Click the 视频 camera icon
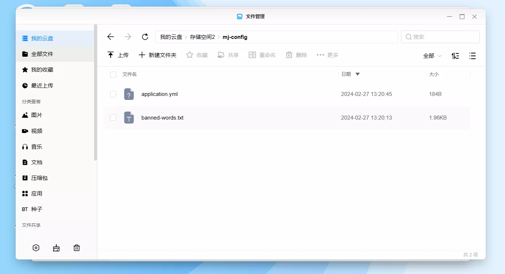The height and width of the screenshot is (274, 505). pyautogui.click(x=25, y=131)
